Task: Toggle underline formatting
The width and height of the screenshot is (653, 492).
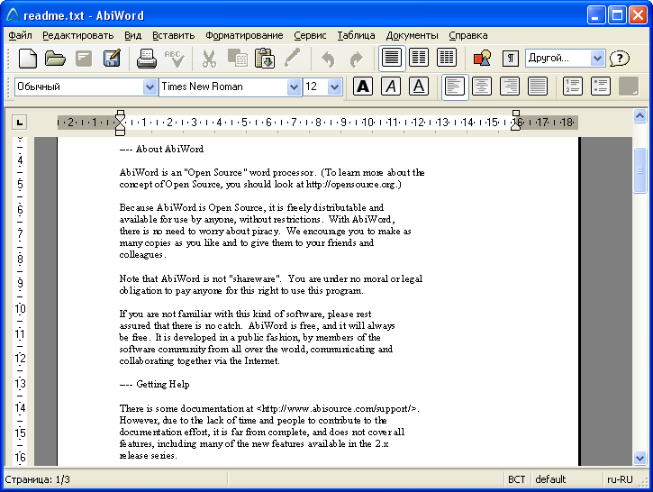Action: 419,87
